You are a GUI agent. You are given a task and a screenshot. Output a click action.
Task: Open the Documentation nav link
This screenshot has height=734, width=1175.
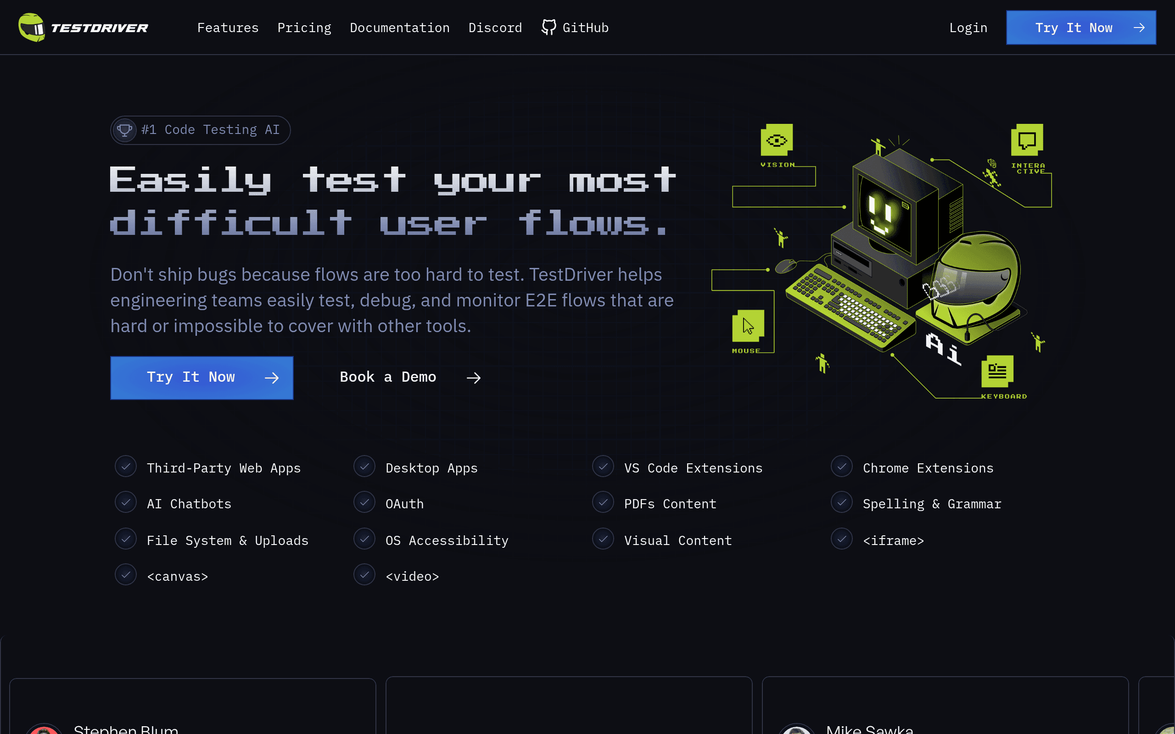coord(400,28)
